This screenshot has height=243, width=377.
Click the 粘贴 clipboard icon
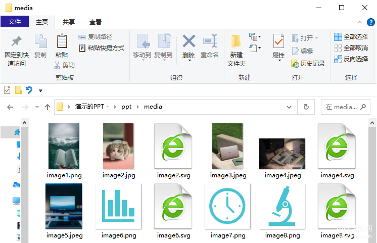point(62,41)
